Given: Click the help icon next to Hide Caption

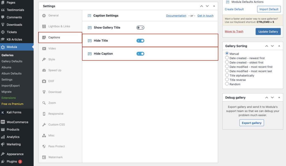Looking at the screenshot, I should coord(90,54).
